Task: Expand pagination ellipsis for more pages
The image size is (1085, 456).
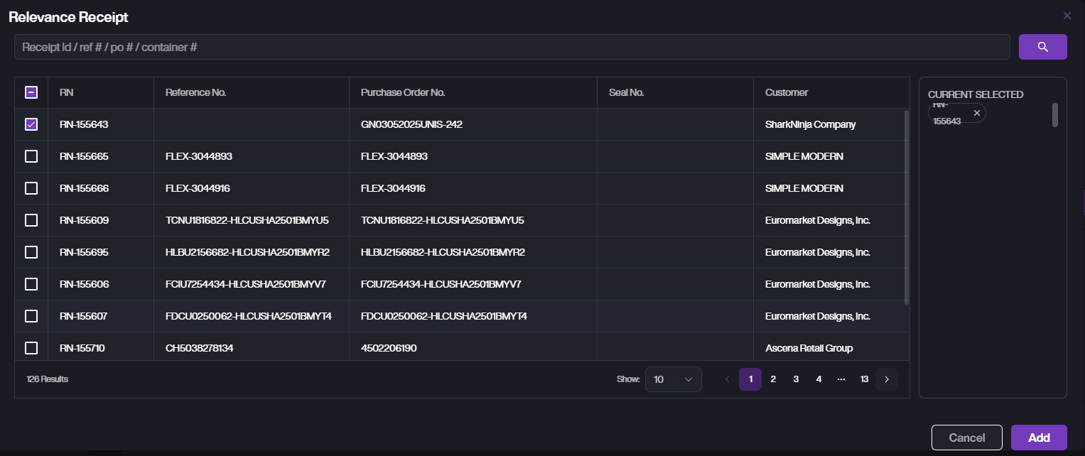Action: (841, 379)
